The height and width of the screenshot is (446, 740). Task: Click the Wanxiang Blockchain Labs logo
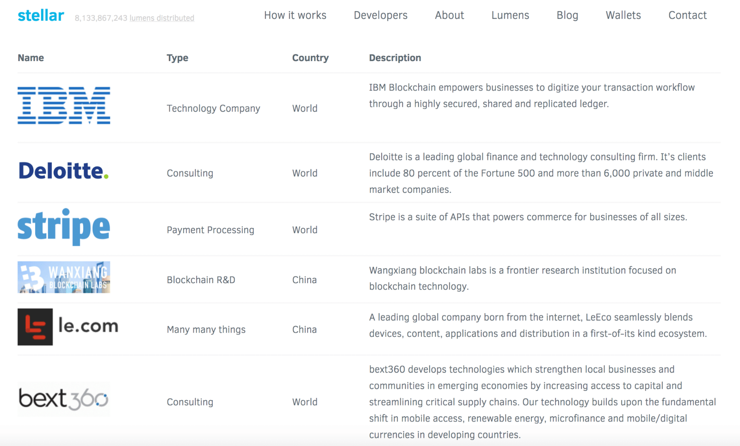64,277
